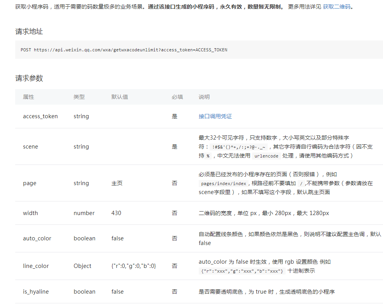Click the pages/index/index code snippet

[x=224, y=184]
